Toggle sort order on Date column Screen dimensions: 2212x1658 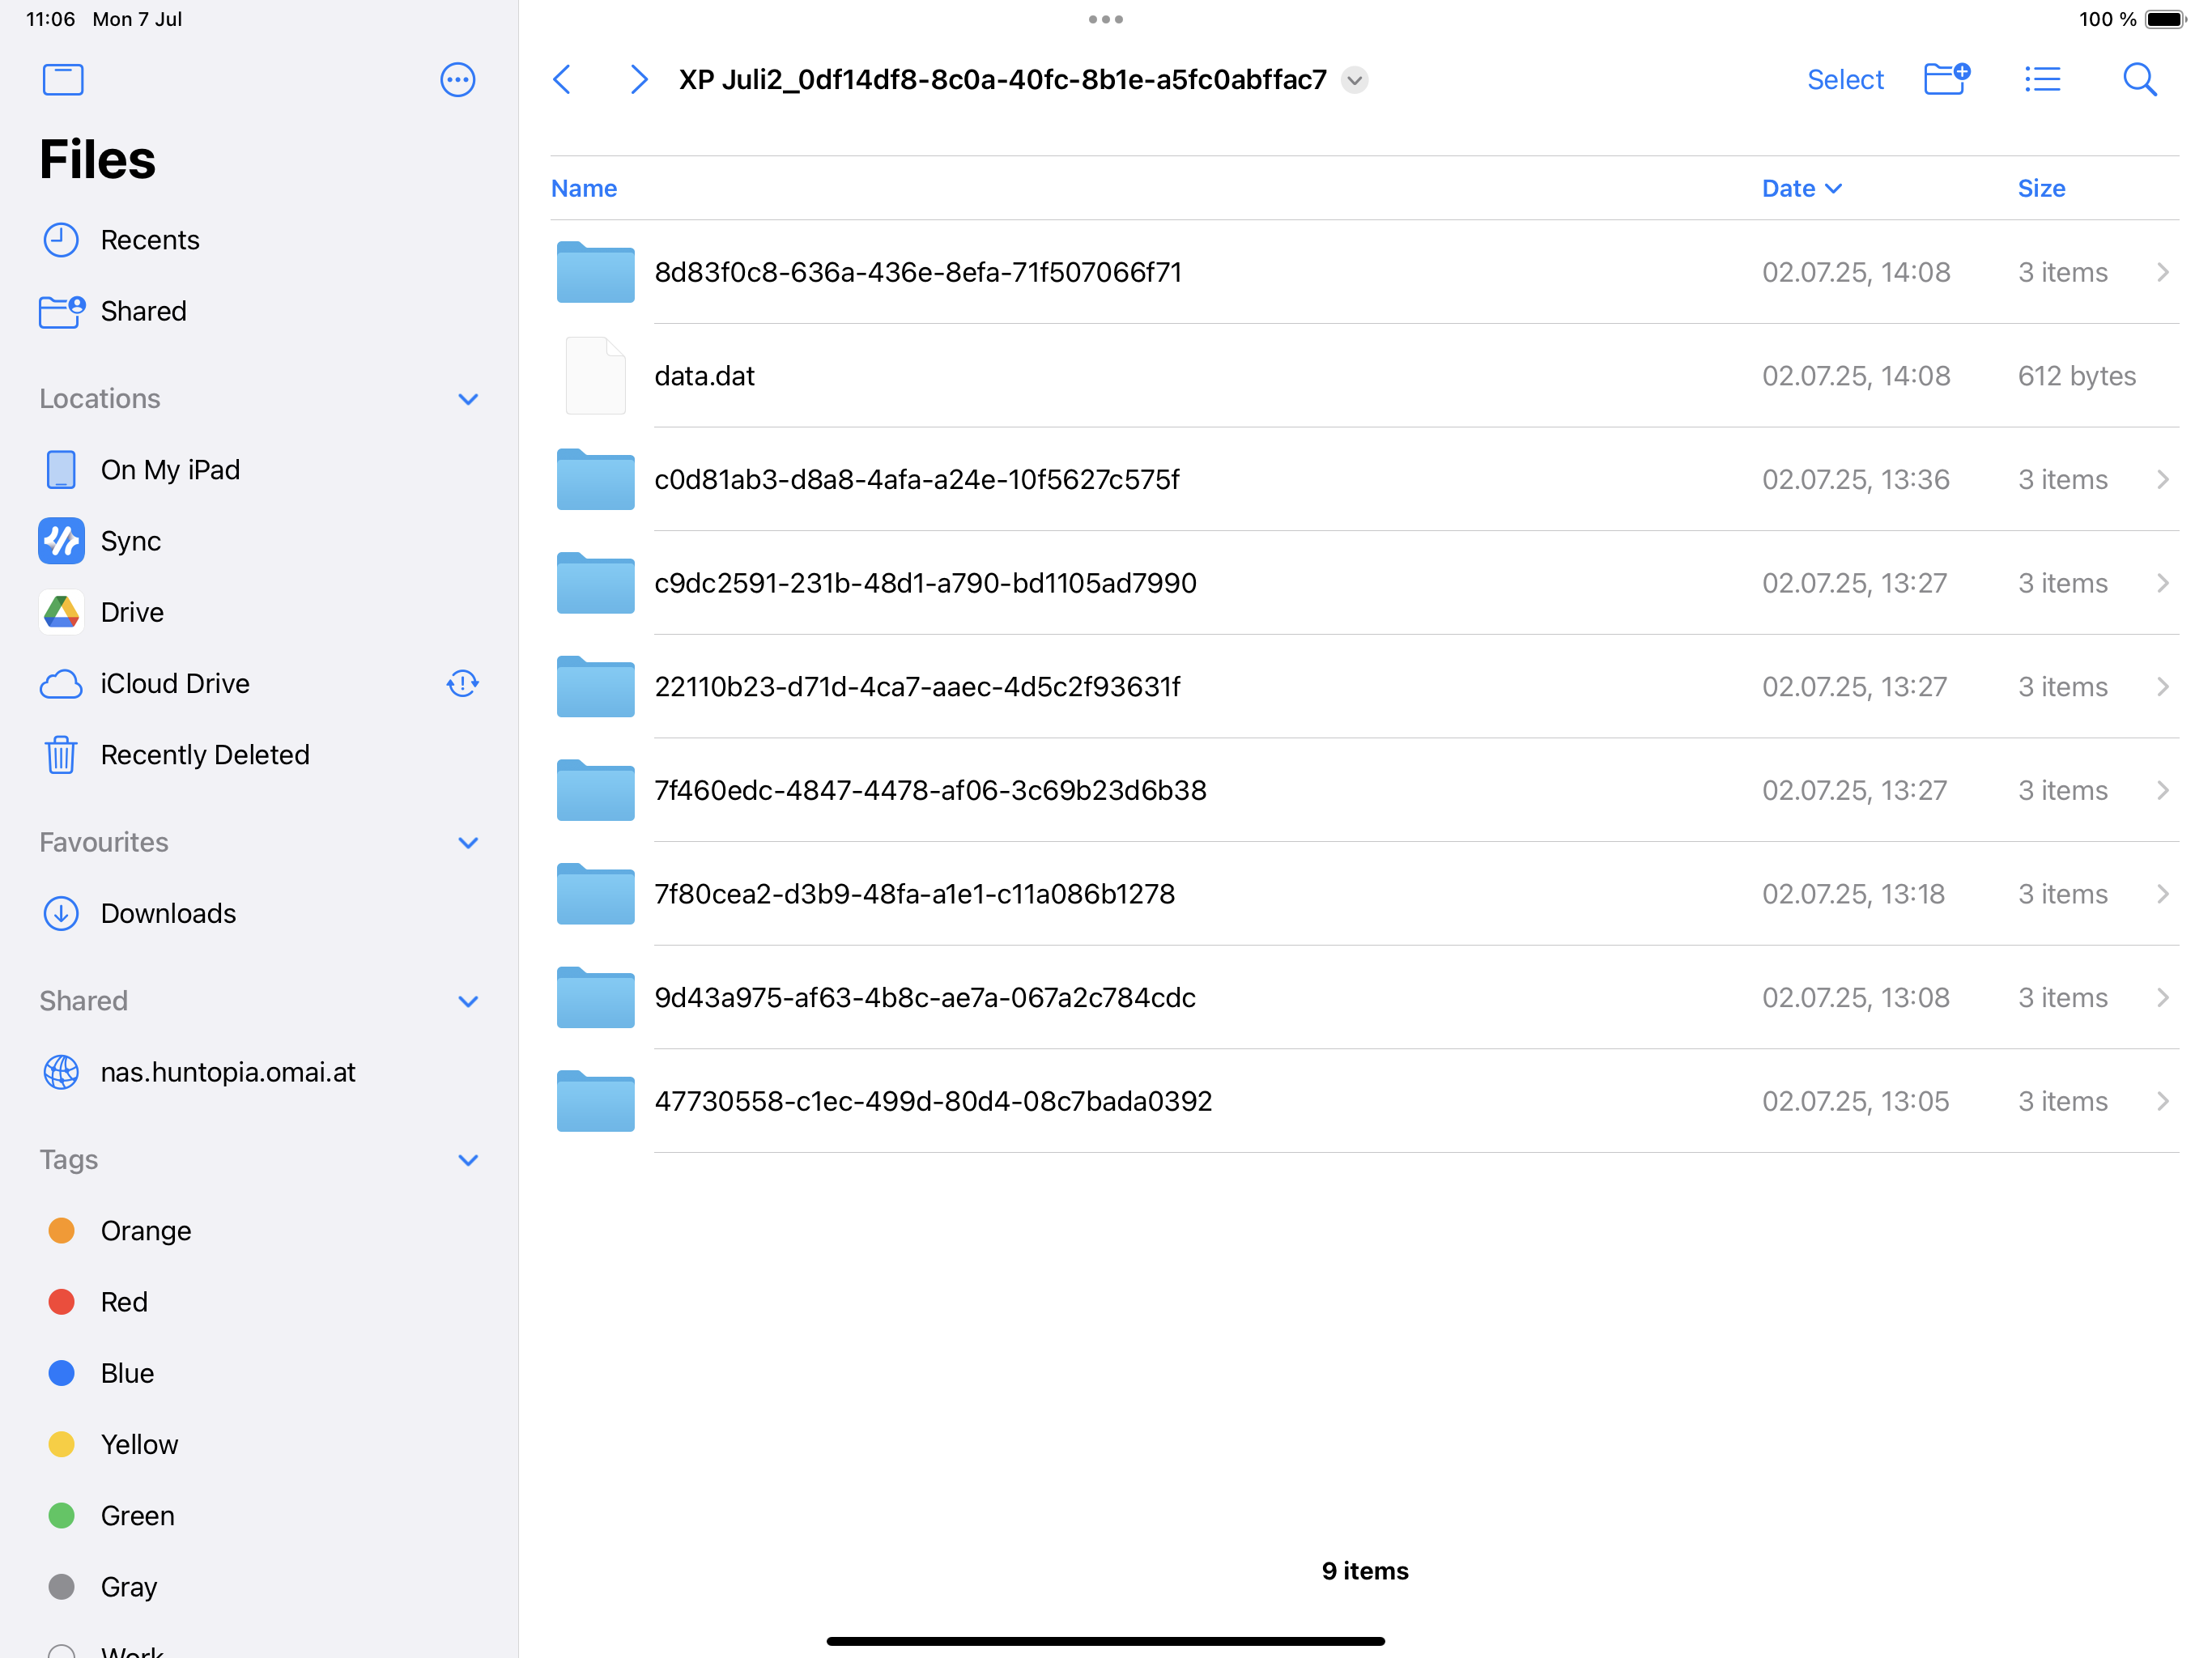click(x=1800, y=188)
